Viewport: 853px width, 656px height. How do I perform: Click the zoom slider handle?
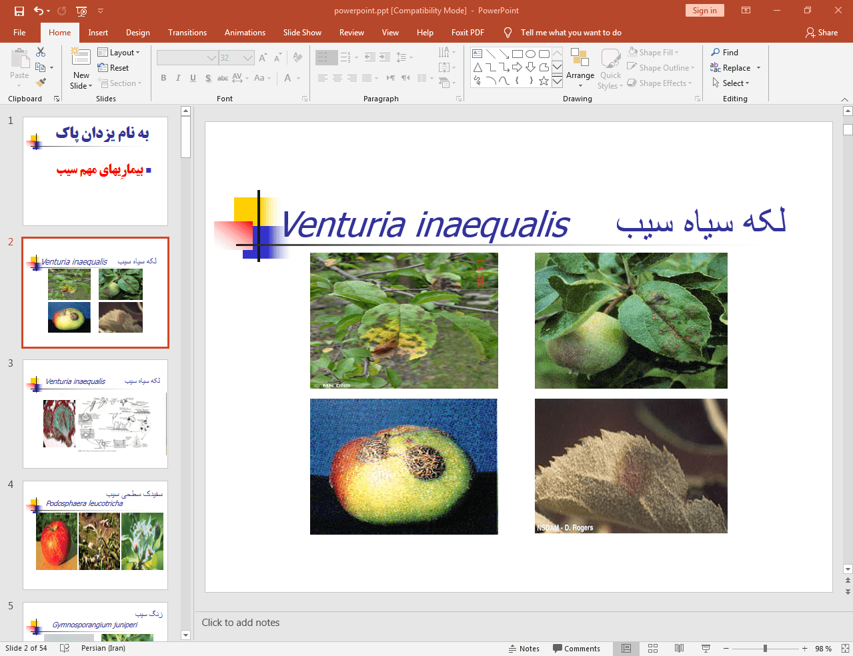point(765,648)
